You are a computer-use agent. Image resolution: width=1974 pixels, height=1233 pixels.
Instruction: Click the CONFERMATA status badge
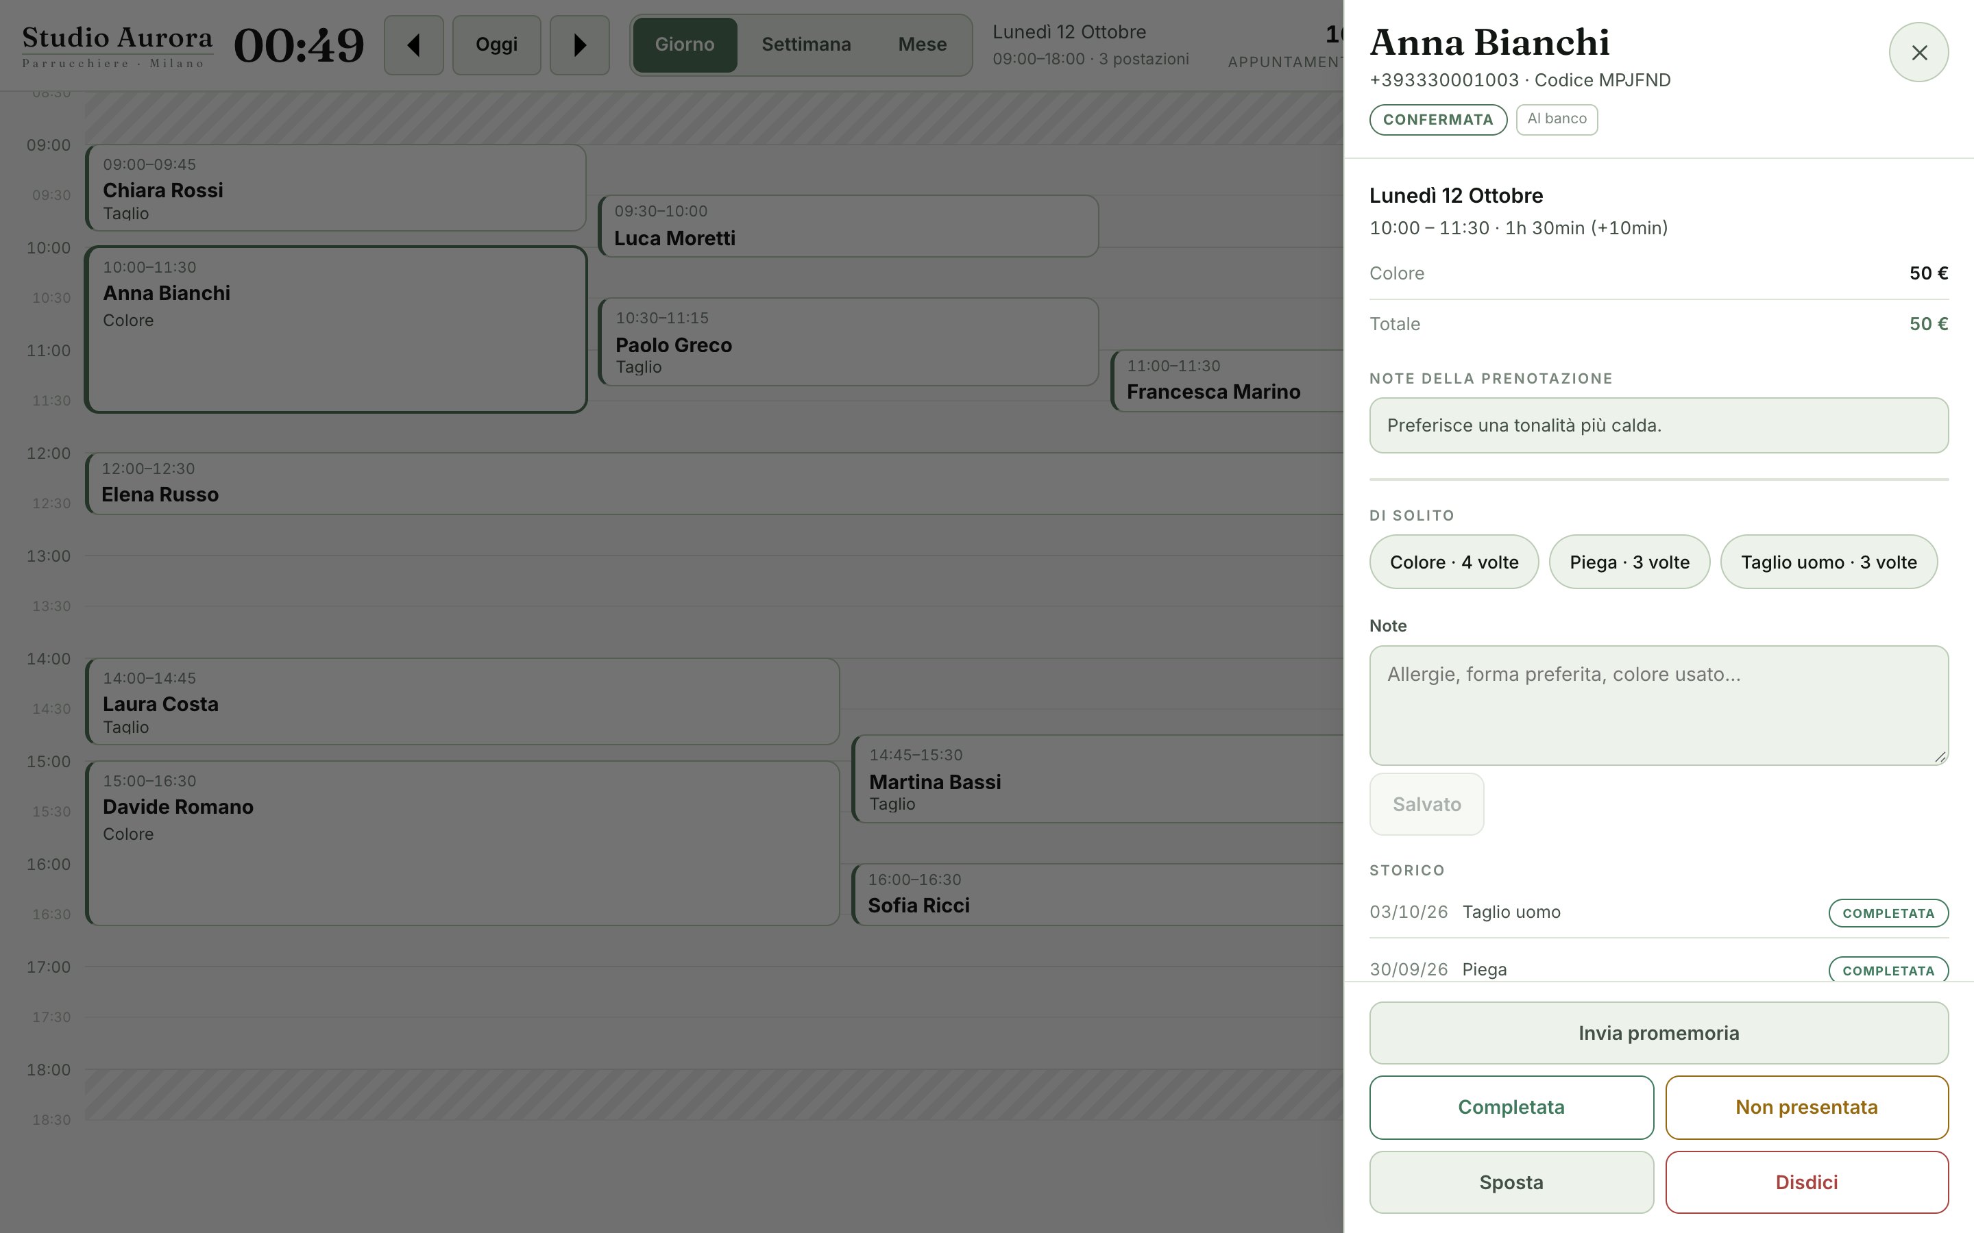tap(1438, 120)
